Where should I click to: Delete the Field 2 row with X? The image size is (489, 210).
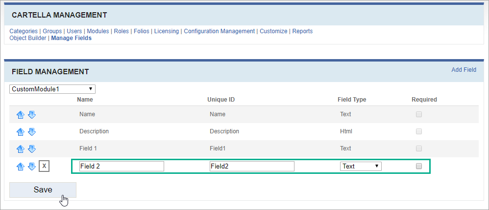tap(44, 166)
